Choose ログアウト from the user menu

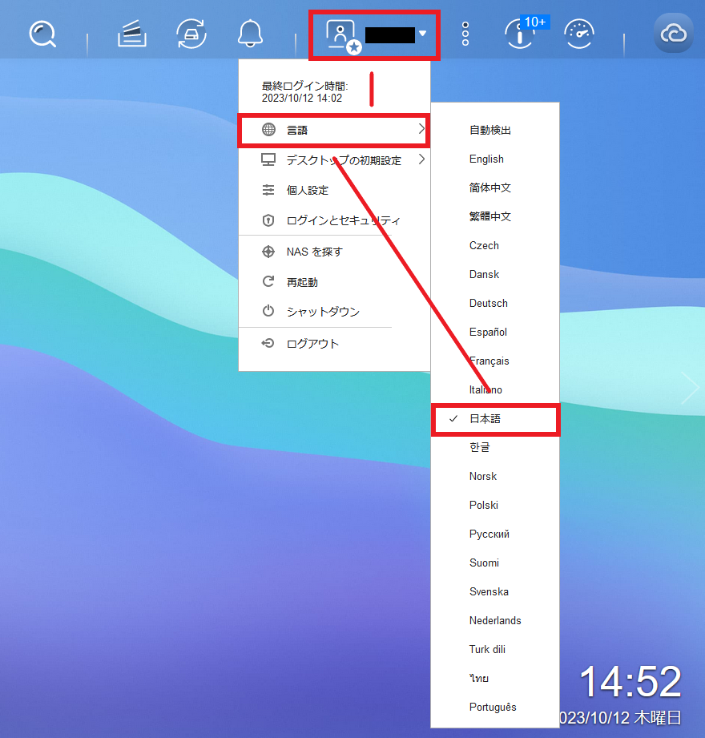coord(334,344)
